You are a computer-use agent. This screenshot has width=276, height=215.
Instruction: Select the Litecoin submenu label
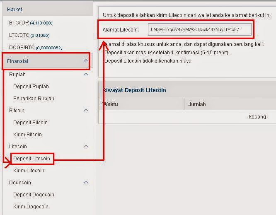18,146
